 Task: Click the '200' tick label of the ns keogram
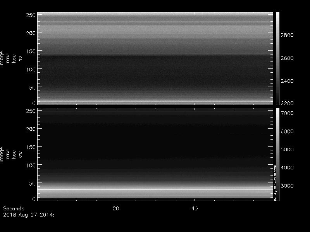(31, 33)
